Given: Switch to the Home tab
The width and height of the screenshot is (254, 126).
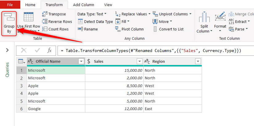Looking at the screenshot, I should coord(30,5).
